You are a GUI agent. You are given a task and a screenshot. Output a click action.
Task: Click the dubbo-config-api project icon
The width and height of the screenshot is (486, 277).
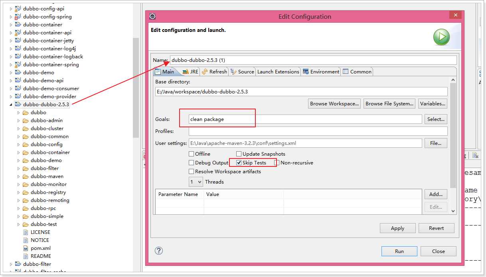click(x=18, y=8)
